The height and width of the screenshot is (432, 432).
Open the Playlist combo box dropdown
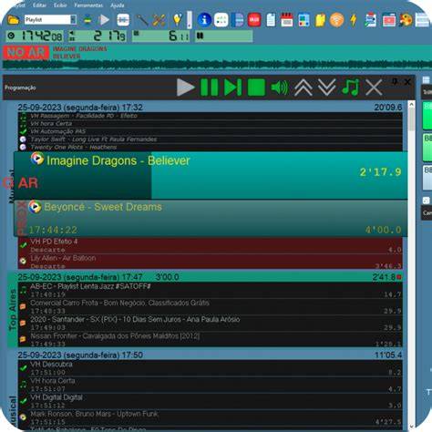[73, 20]
